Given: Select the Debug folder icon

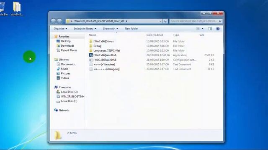Looking at the screenshot, I should point(91,46).
